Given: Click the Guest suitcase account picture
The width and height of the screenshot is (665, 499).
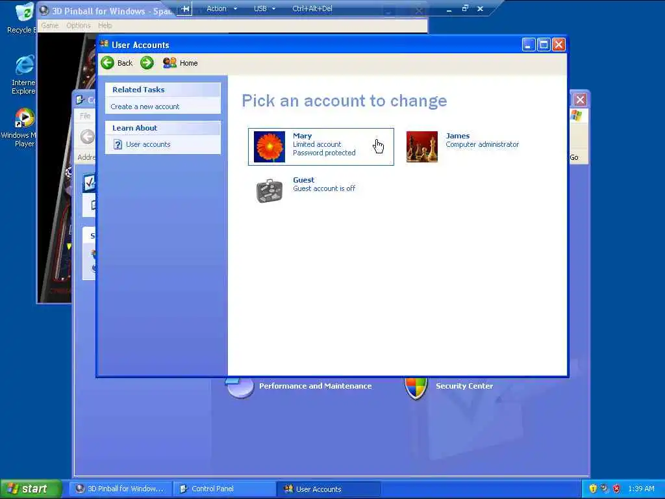Looking at the screenshot, I should pyautogui.click(x=270, y=190).
